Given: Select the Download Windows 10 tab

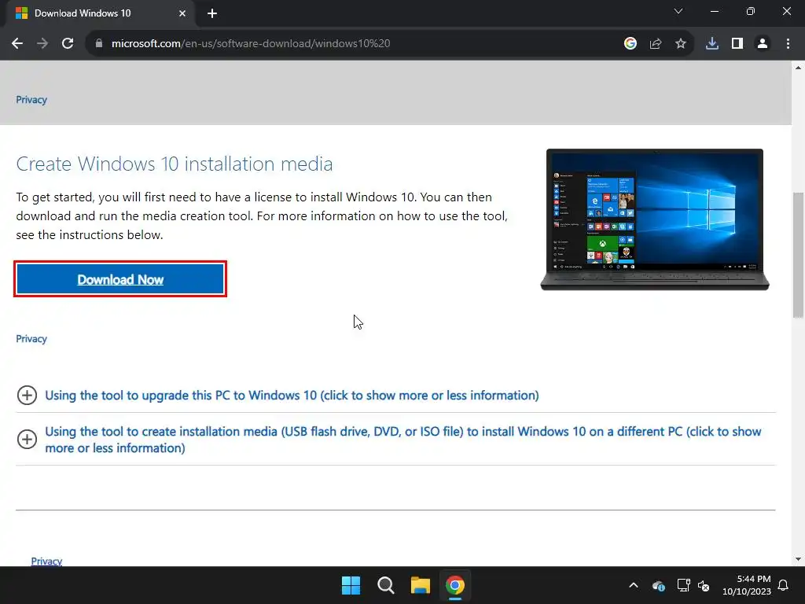Looking at the screenshot, I should [x=100, y=13].
